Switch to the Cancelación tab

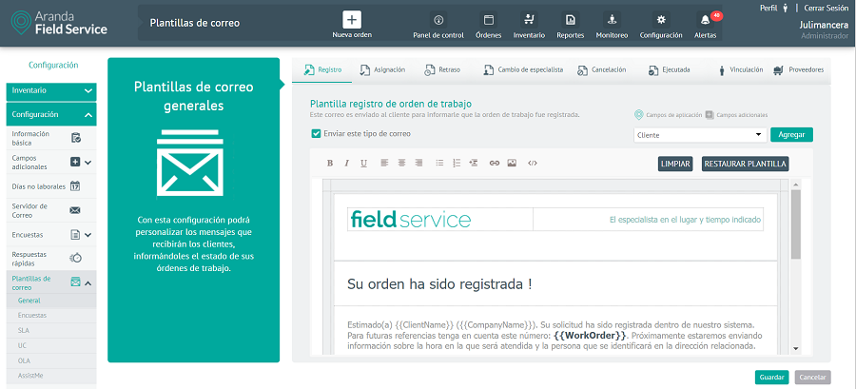(602, 69)
